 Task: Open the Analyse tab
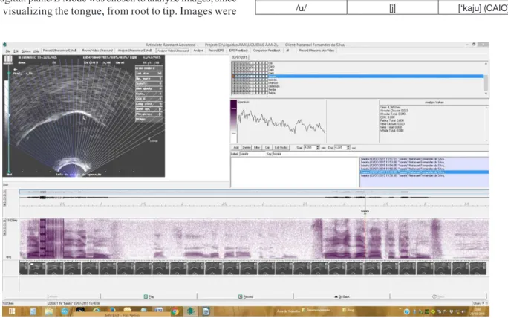198,51
